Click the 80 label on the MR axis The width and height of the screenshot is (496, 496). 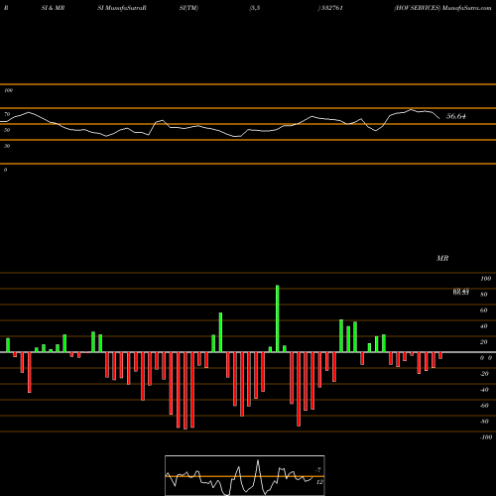pos(484,295)
